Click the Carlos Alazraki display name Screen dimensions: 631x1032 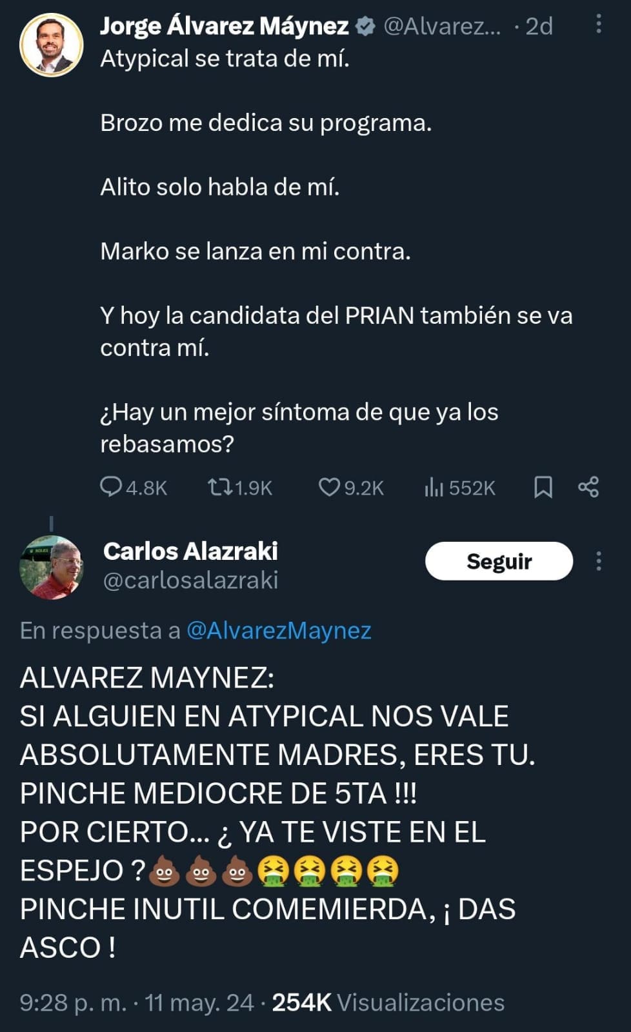coord(190,551)
